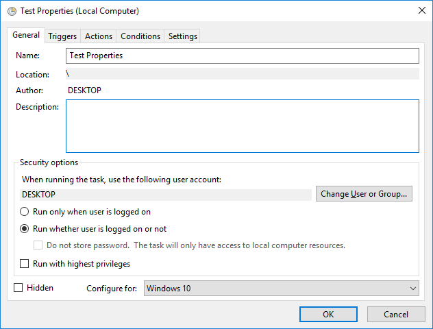Click the clock icon in the title bar
The width and height of the screenshot is (433, 329).
click(10, 11)
